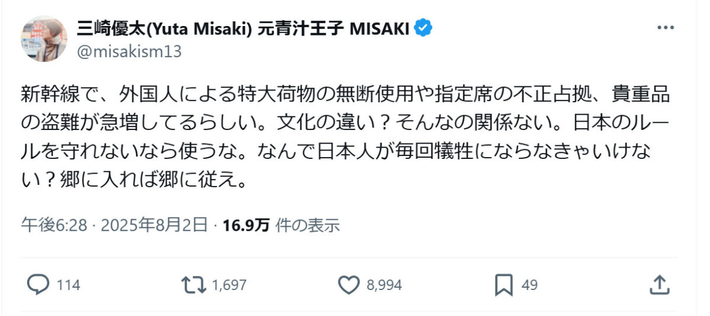Screen dimensions: 710x316
Task: Click the reply count 114
Action: pyautogui.click(x=69, y=285)
